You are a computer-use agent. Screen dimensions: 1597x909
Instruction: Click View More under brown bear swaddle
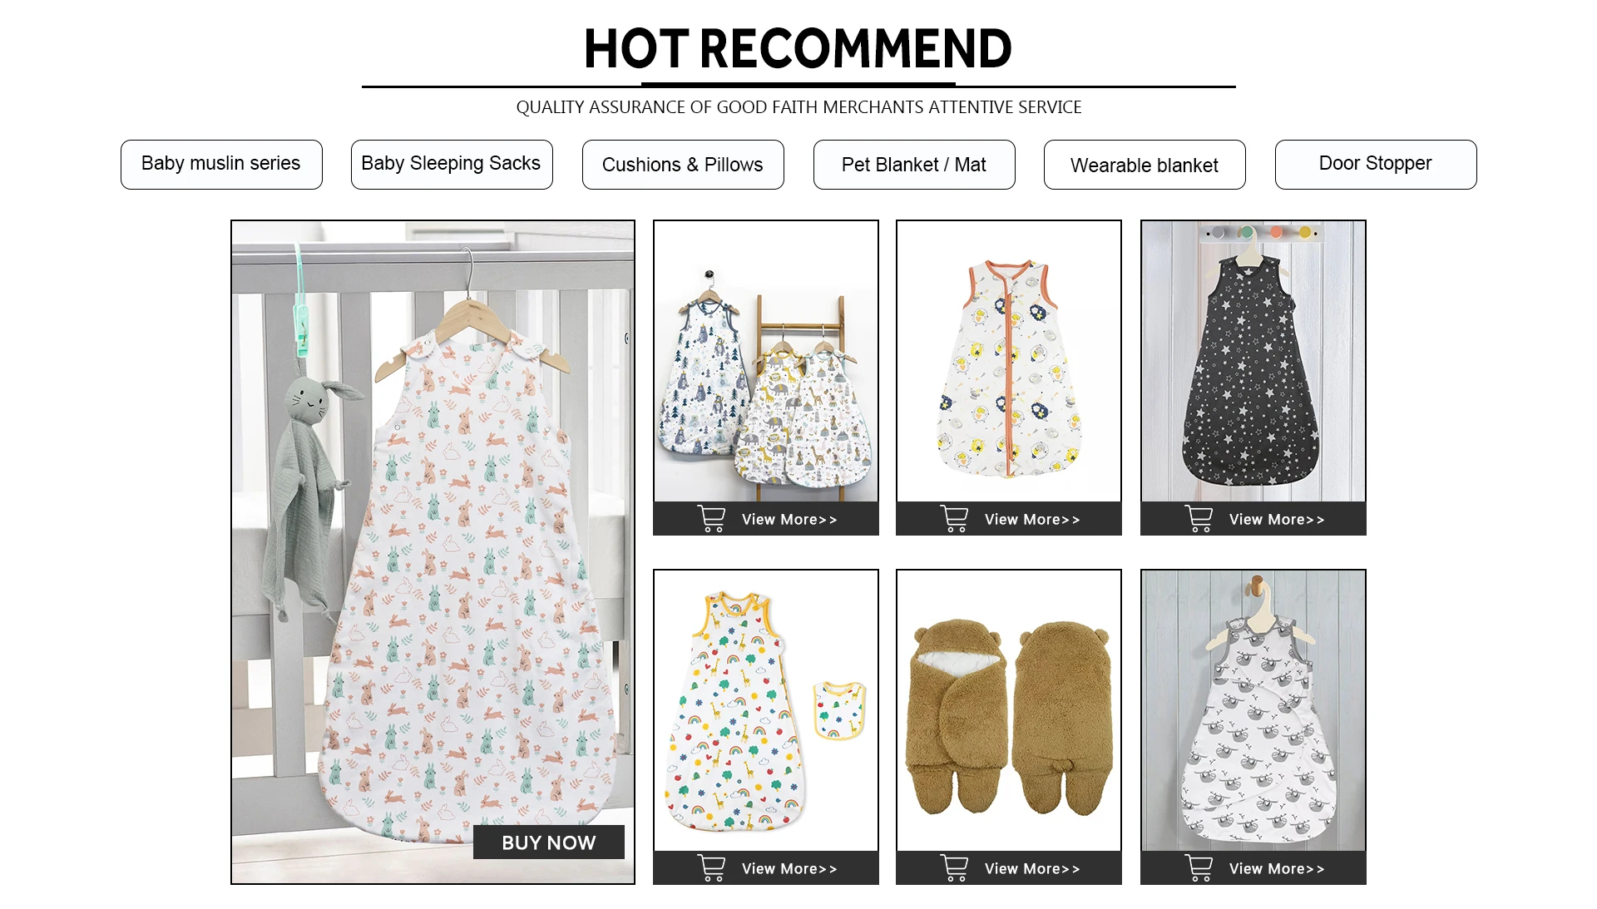[1032, 868]
